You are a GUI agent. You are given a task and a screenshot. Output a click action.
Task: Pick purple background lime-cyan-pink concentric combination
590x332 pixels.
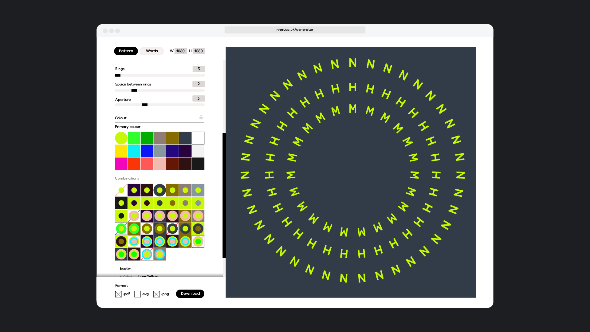(147, 241)
